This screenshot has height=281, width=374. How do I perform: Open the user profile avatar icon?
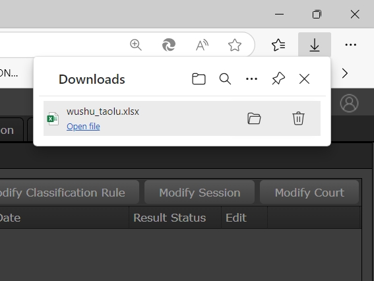click(349, 104)
